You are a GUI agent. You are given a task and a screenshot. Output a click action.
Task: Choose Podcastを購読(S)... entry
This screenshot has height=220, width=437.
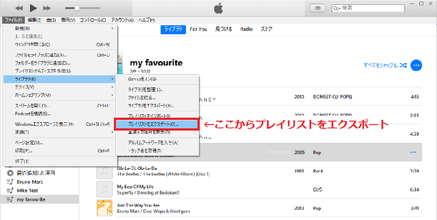[x=60, y=114]
